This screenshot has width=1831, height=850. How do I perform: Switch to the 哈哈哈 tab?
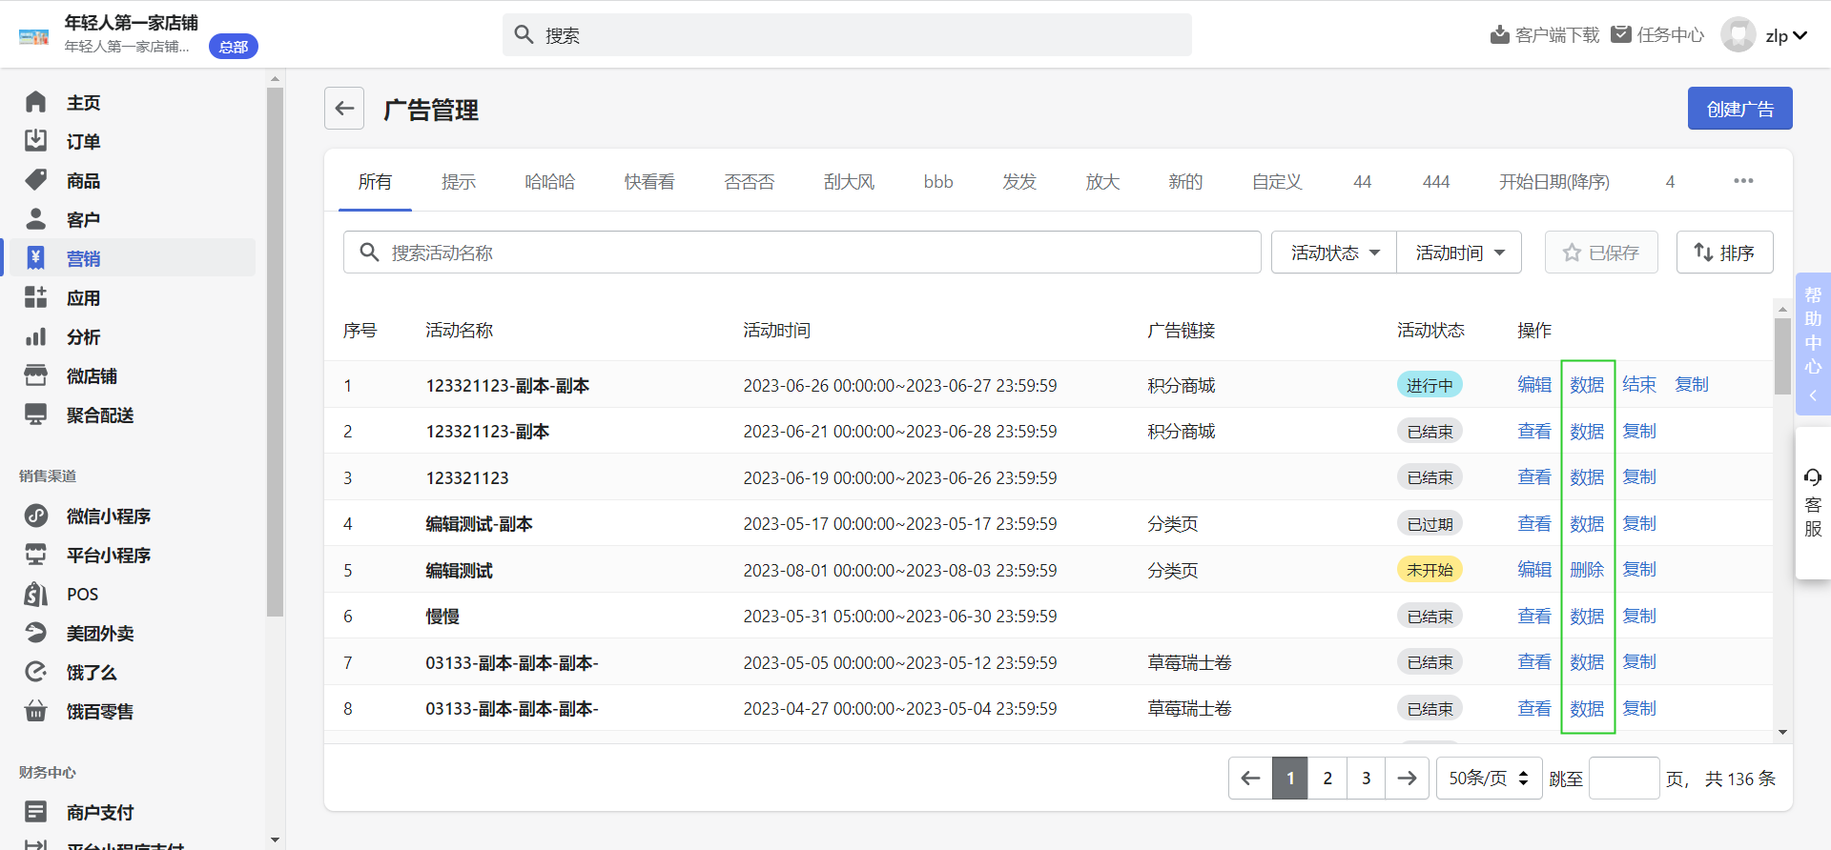coord(550,181)
